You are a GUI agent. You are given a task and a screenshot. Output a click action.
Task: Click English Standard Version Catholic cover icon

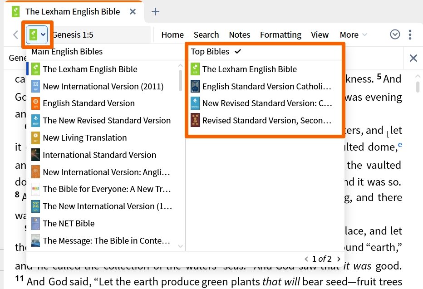[x=195, y=86]
